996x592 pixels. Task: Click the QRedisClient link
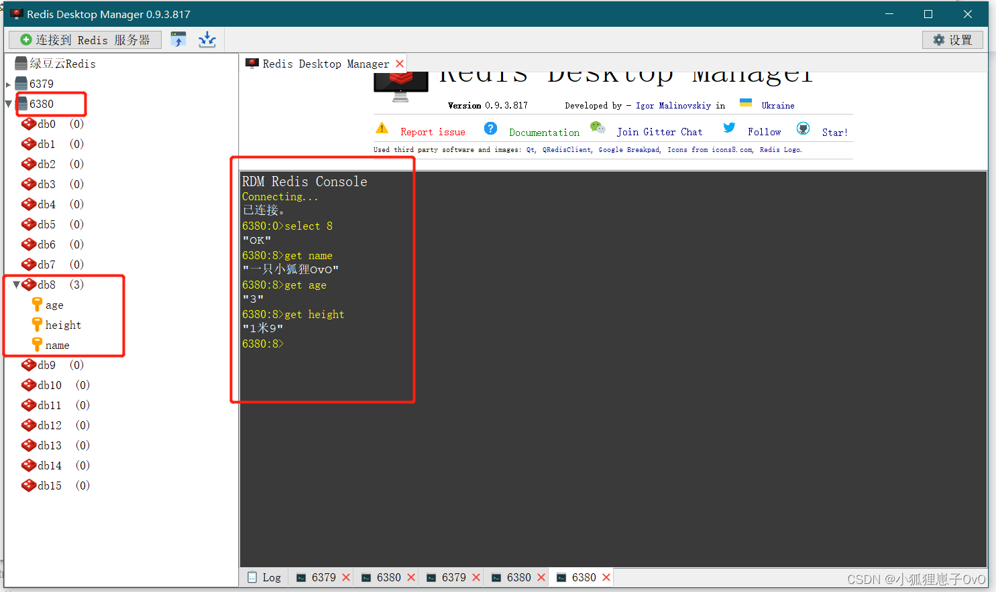click(567, 150)
